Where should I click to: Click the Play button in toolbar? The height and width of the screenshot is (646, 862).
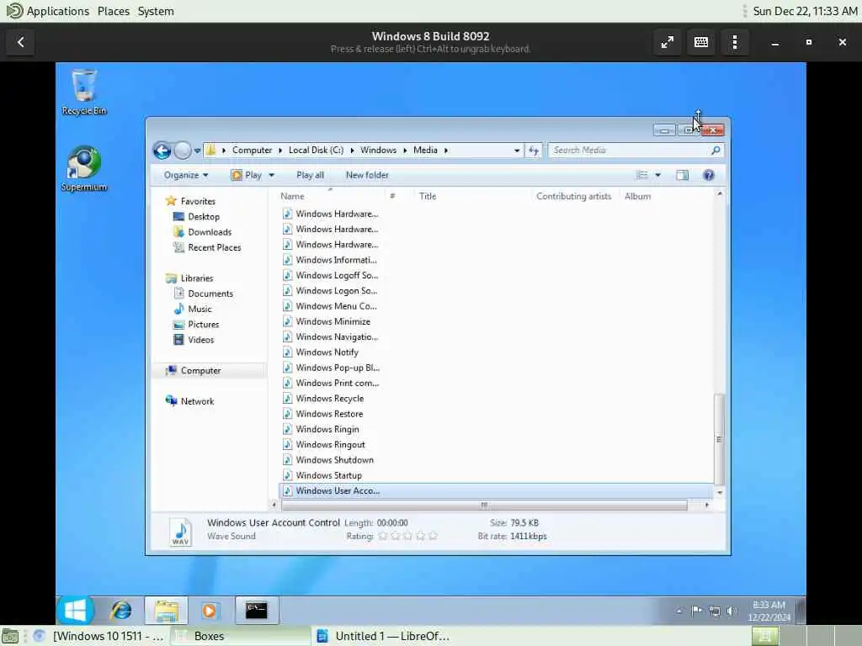point(247,175)
